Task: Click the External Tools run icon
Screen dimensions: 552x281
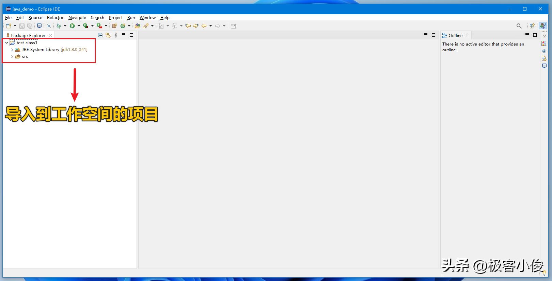Action: pos(99,26)
